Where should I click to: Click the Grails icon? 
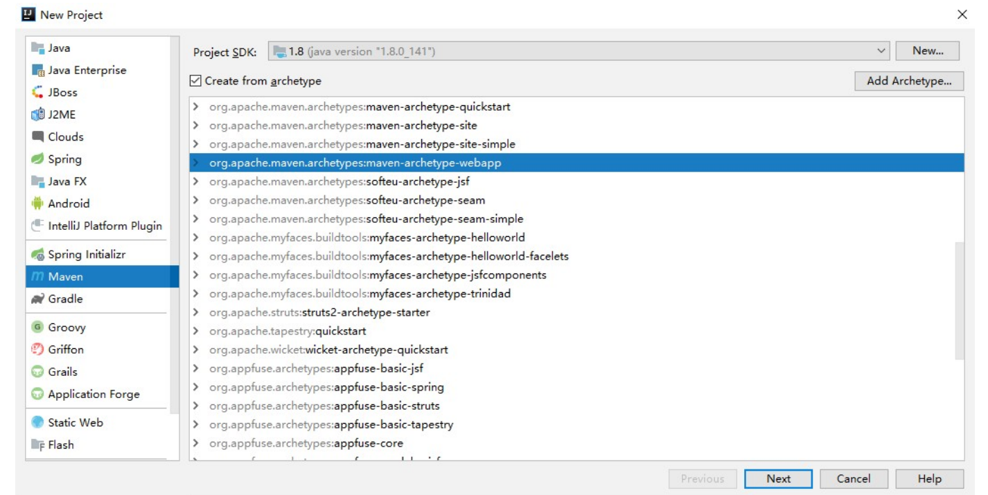37,372
